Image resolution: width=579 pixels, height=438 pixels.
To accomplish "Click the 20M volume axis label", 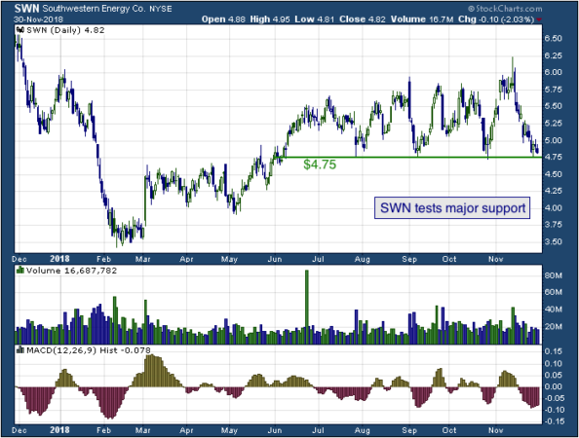I will pos(553,327).
